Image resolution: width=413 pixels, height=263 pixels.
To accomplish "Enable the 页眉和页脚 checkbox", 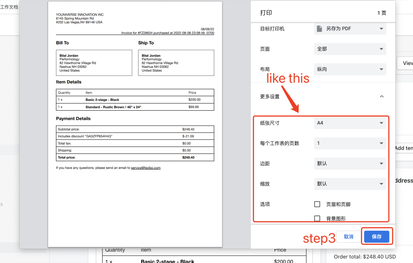I will [x=317, y=204].
